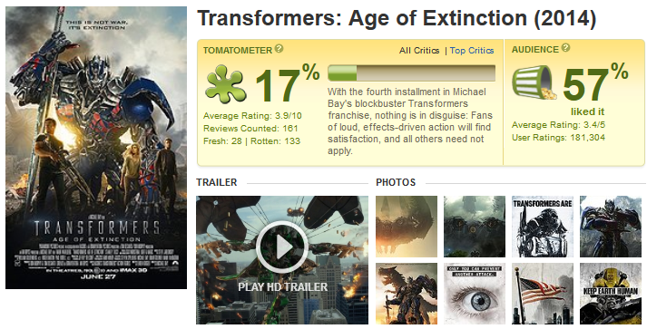This screenshot has height=329, width=647.
Task: Click the 57% audience score
Action: [x=595, y=82]
